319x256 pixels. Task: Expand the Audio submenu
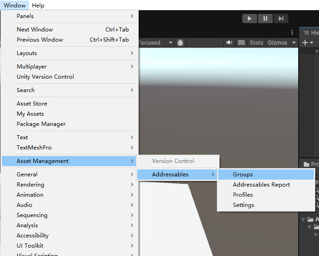[69, 205]
